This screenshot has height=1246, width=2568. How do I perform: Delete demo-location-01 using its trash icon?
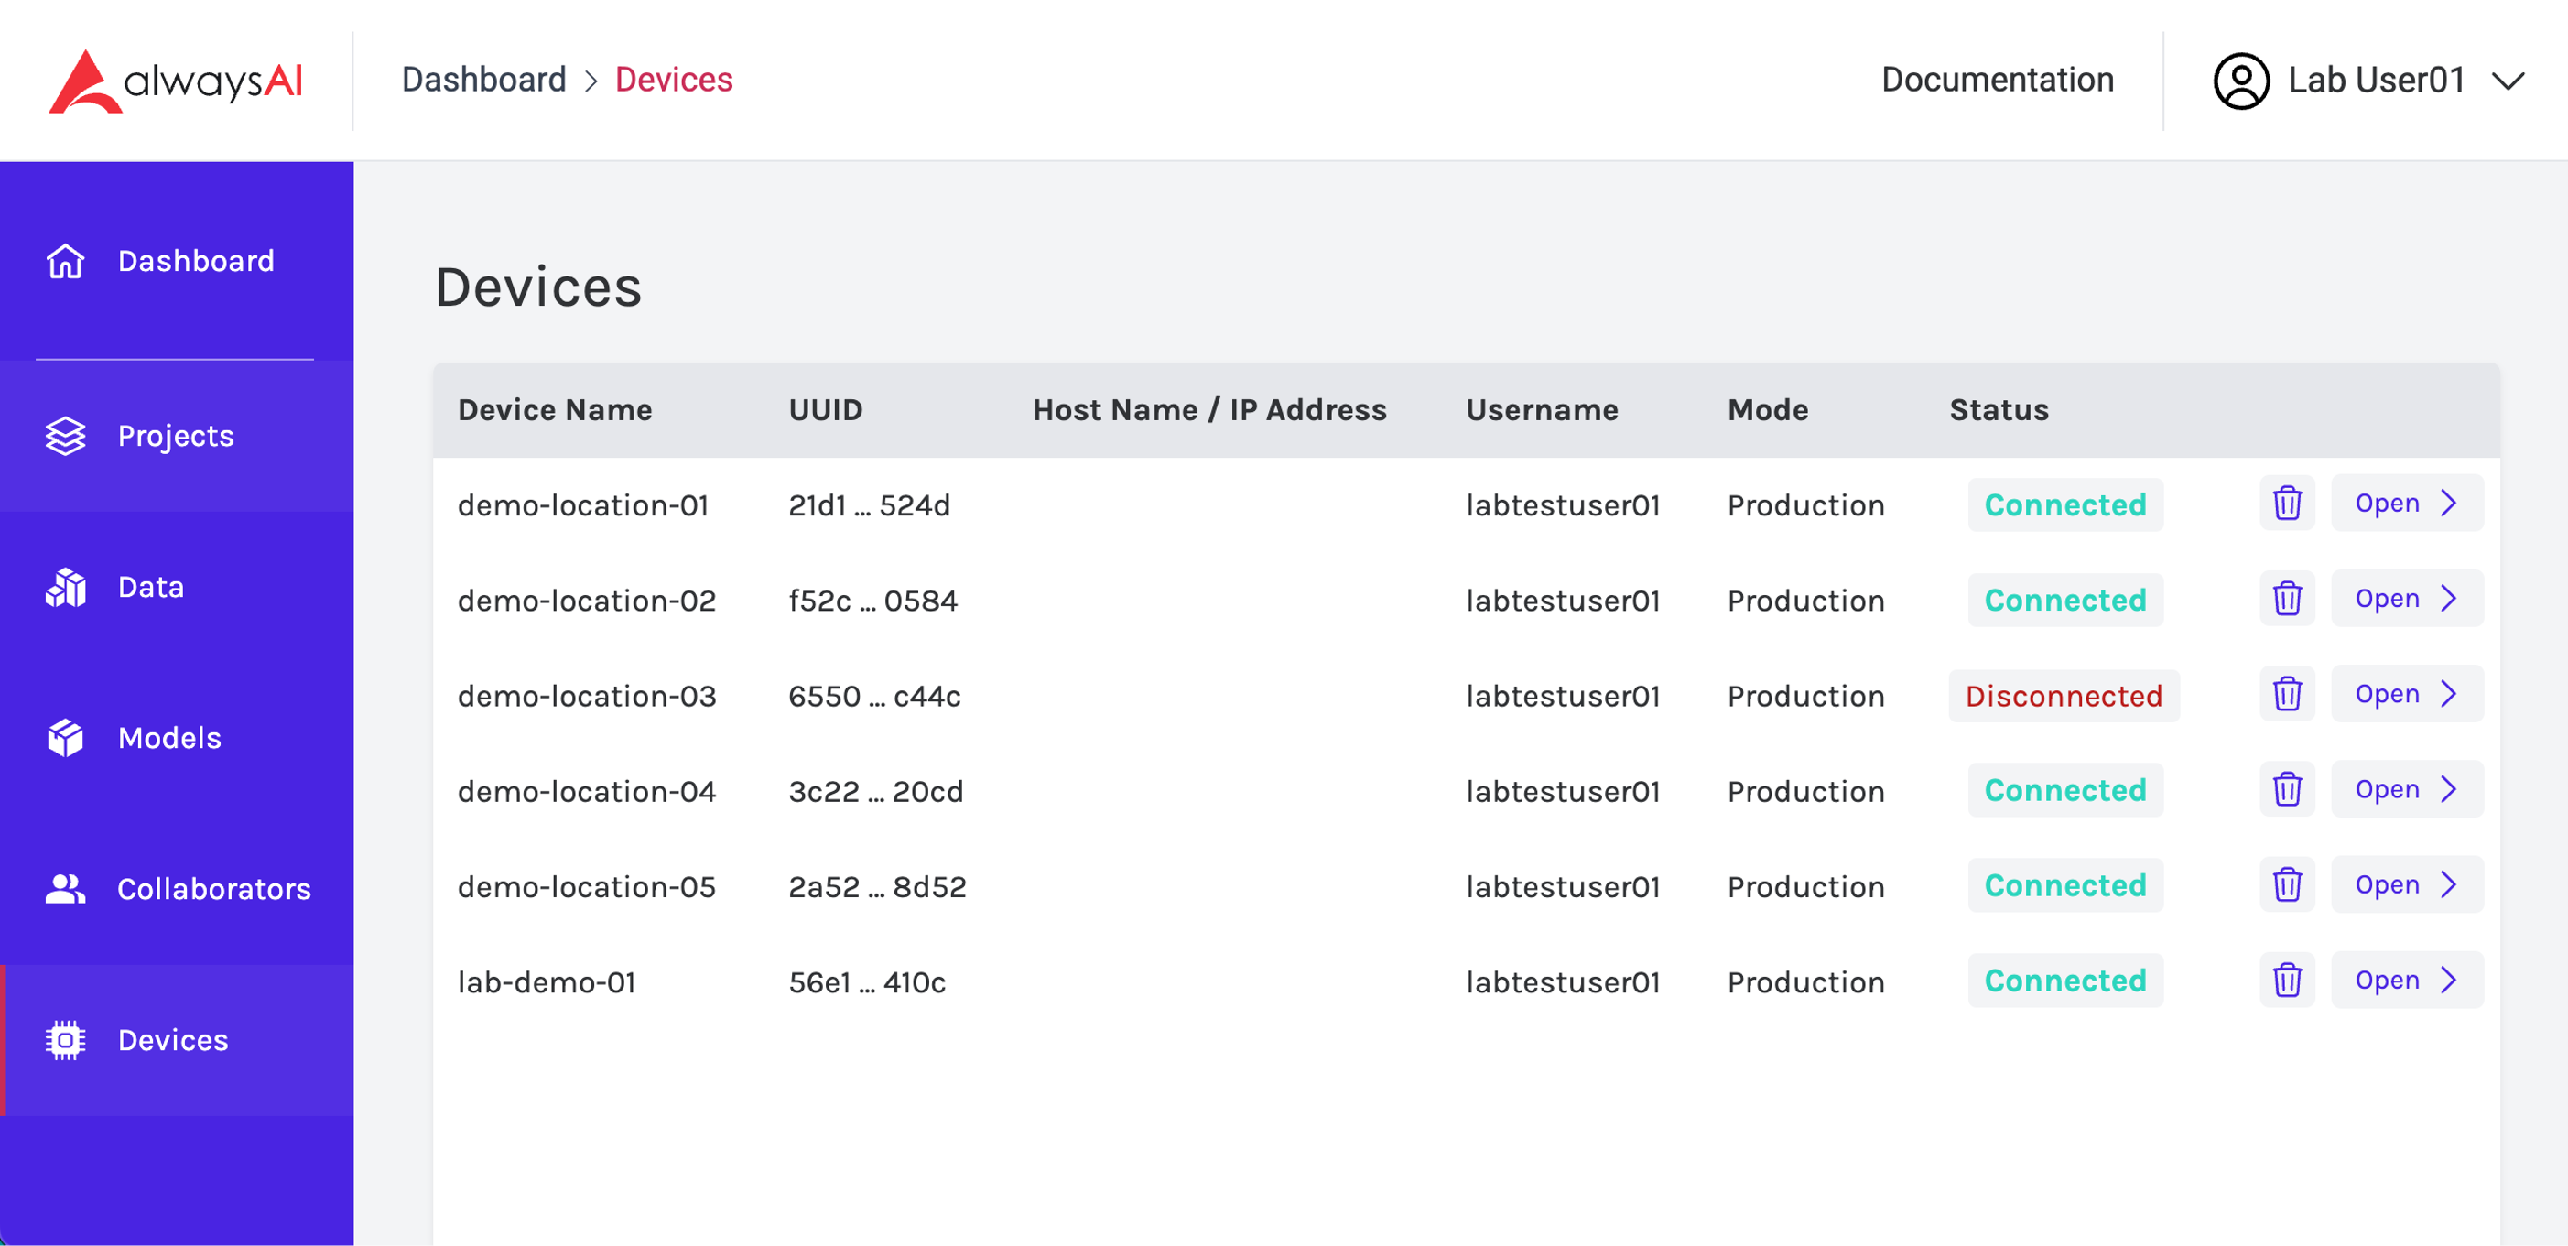[2286, 504]
